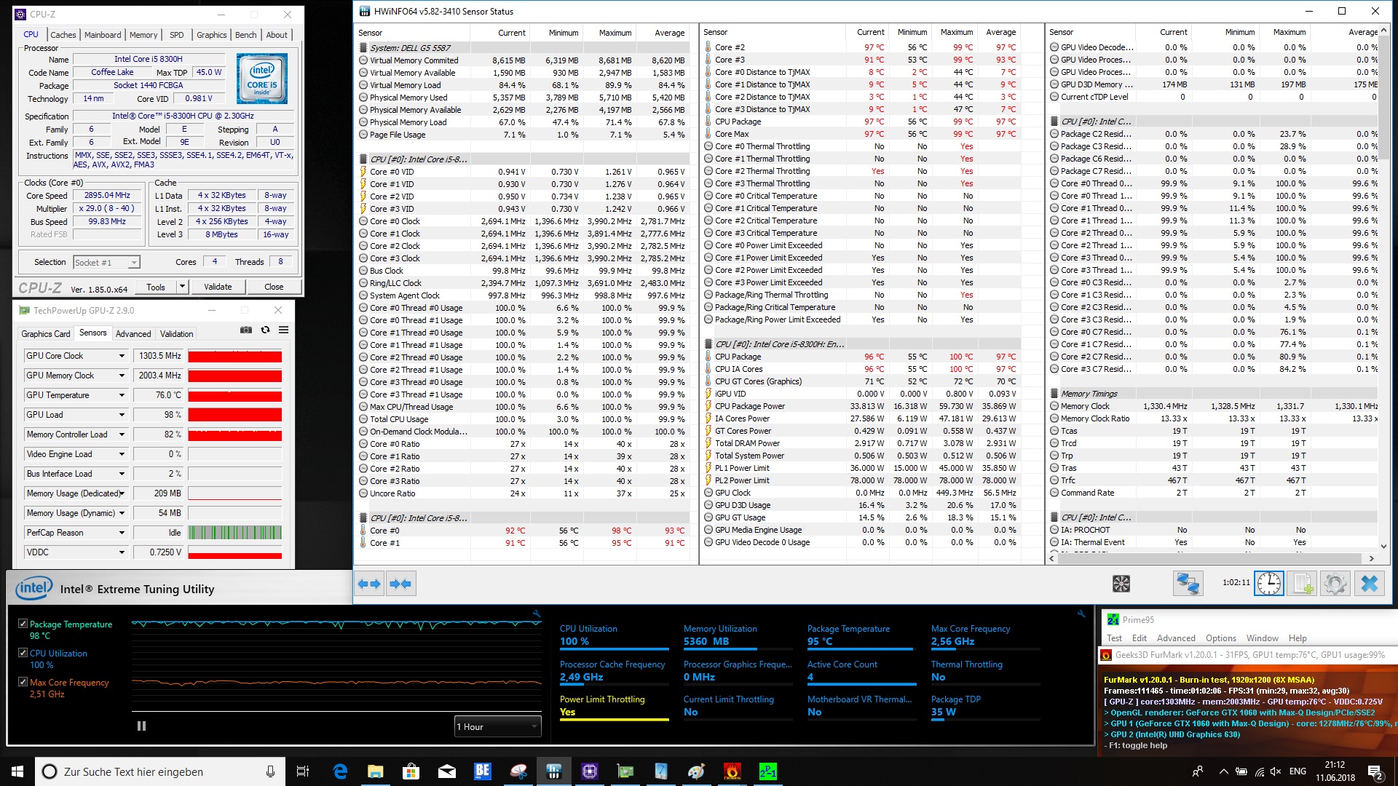This screenshot has height=786, width=1398.
Task: Uncheck the Package Temperature checkbox in XTU
Action: point(23,624)
